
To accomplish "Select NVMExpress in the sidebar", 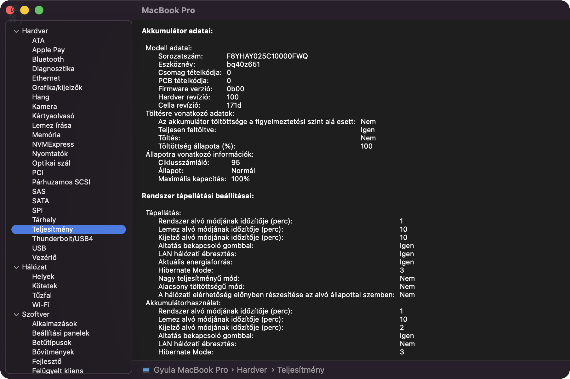I will (x=53, y=144).
